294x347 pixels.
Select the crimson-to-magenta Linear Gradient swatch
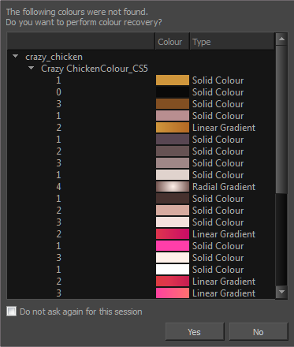173,234
